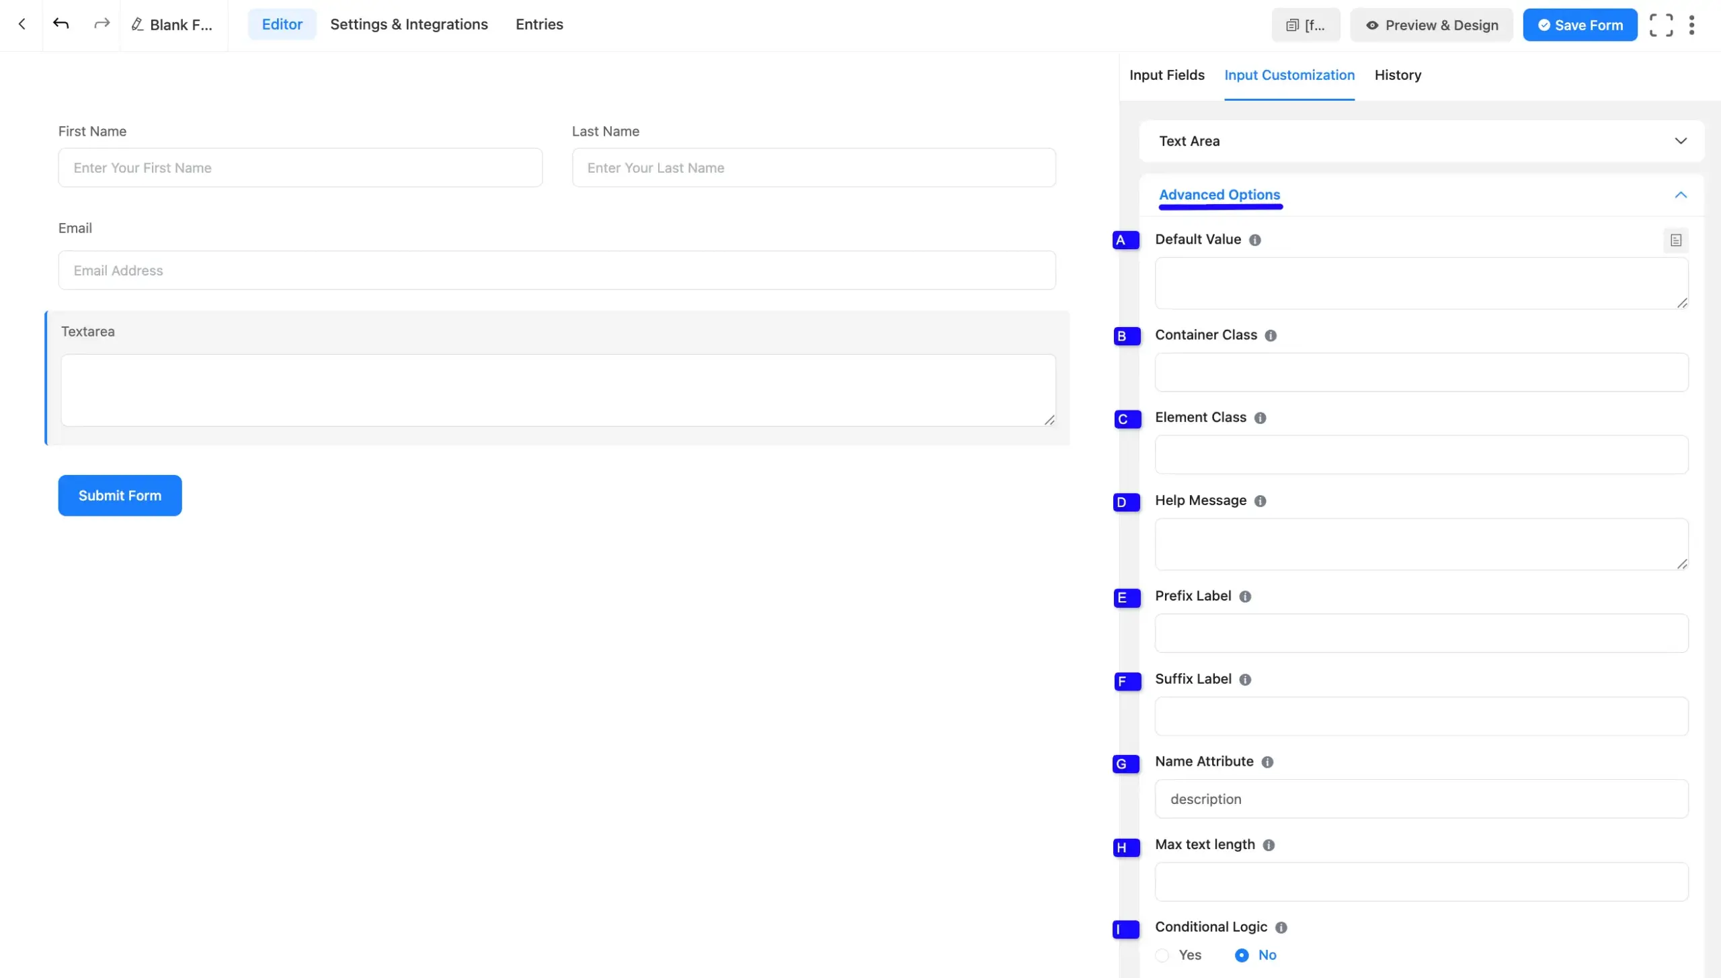Click the Email Address input field
The height and width of the screenshot is (978, 1721).
tap(557, 270)
